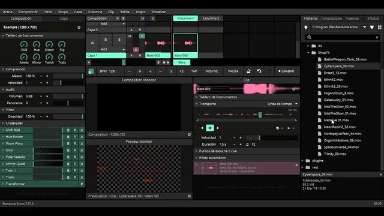The height and width of the screenshot is (216, 384).
Task: Open the Composition Monitor settings gear
Action: pos(189,134)
